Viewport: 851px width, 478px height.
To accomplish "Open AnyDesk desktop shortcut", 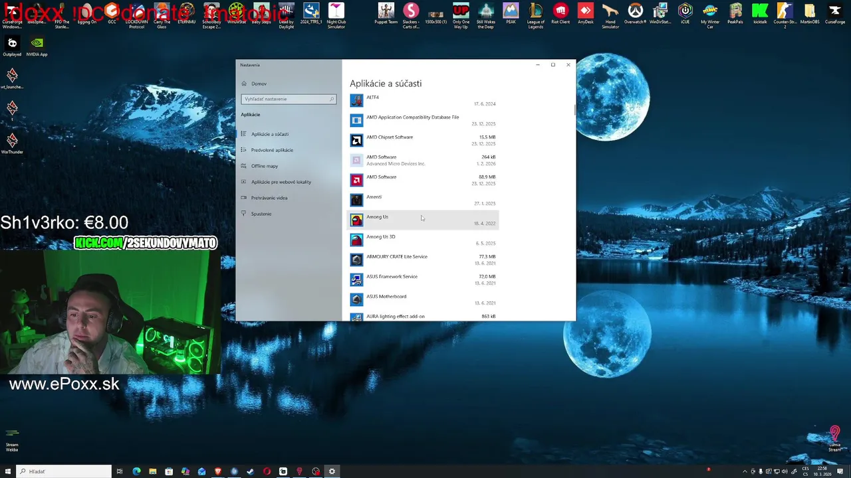I will (x=586, y=14).
